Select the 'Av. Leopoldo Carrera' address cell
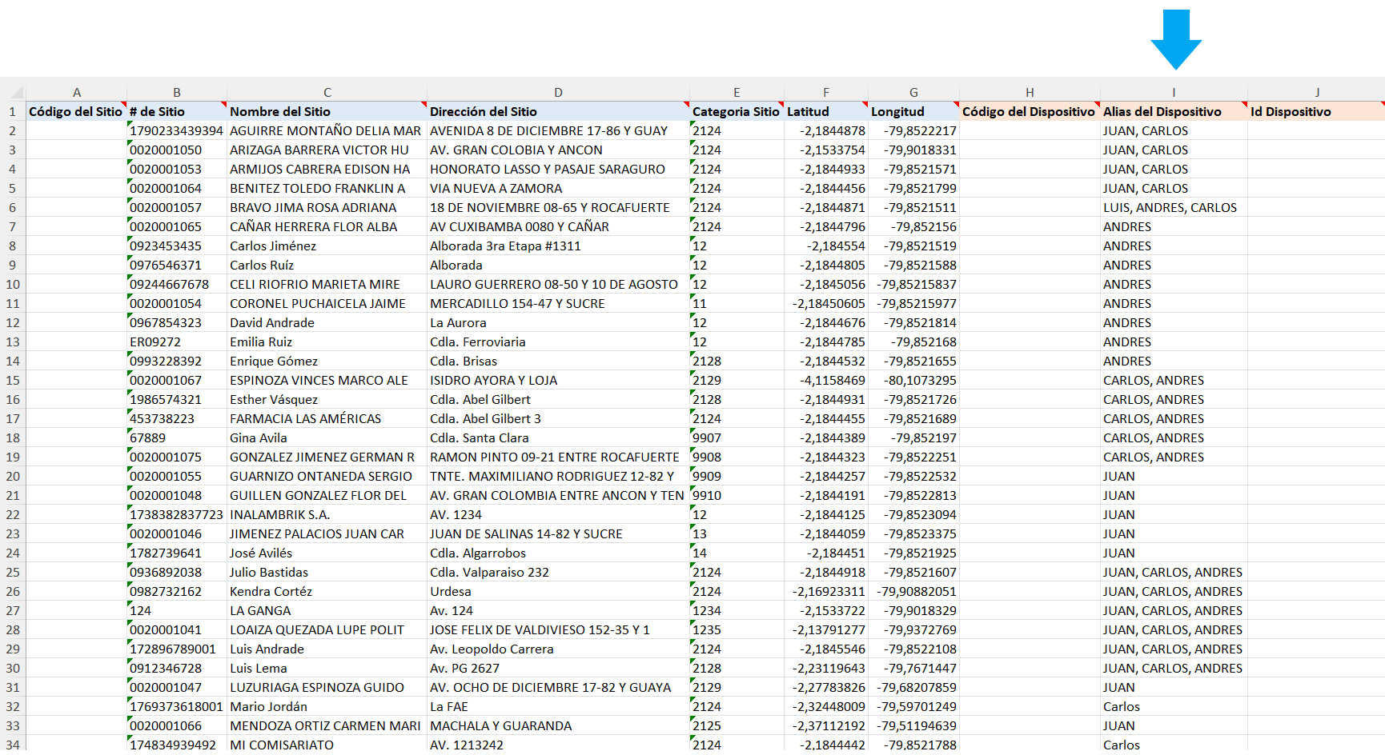 point(558,649)
